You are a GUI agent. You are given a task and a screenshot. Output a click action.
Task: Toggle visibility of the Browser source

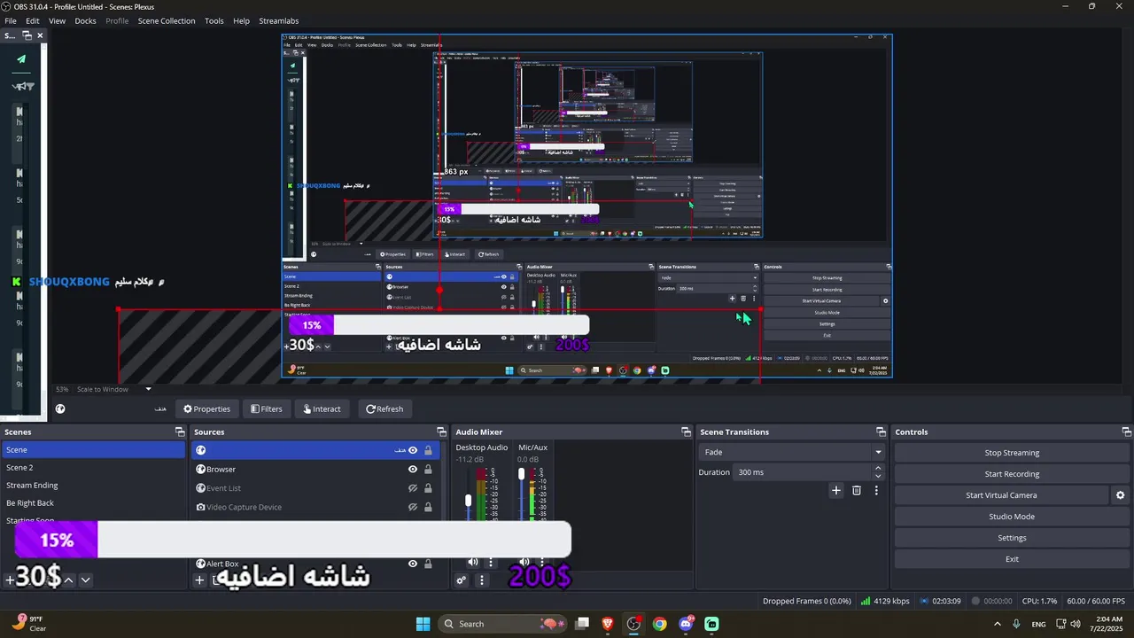coord(412,470)
